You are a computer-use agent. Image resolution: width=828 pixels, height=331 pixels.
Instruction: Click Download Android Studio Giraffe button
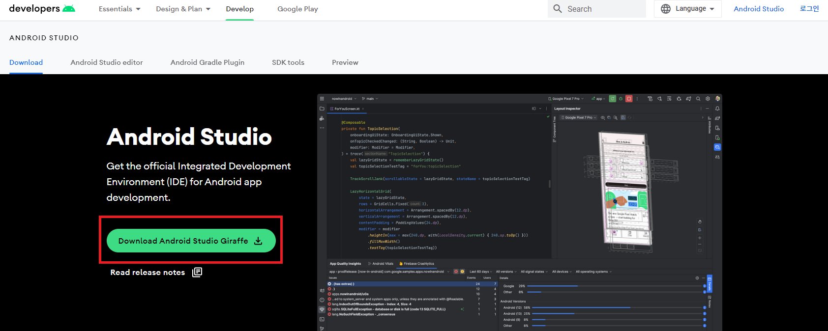pos(191,241)
